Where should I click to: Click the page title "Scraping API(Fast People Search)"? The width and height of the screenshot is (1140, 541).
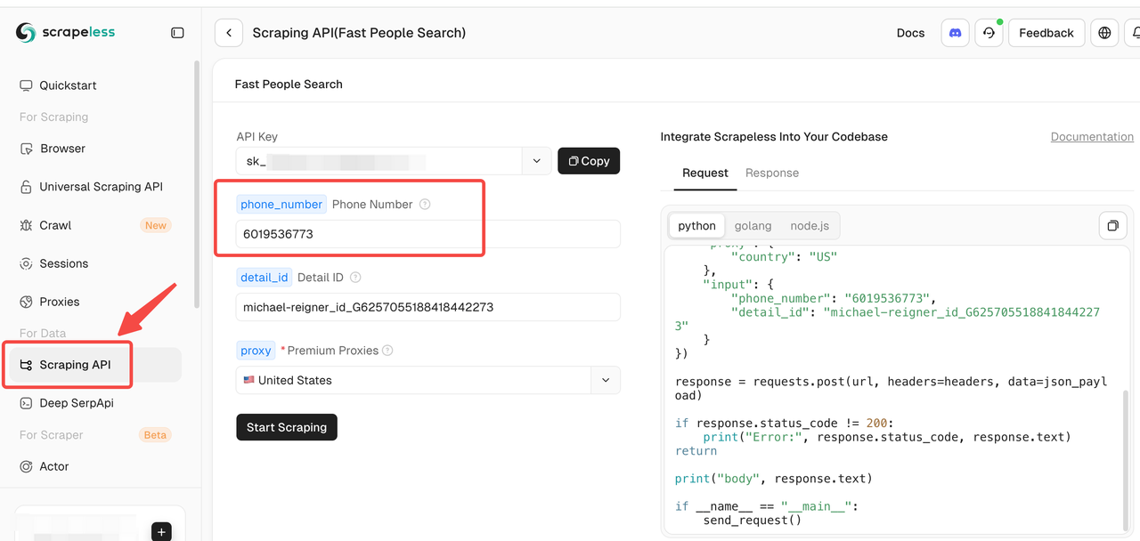(359, 33)
